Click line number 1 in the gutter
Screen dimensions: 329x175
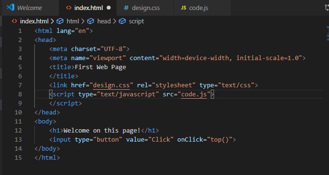pos(20,31)
